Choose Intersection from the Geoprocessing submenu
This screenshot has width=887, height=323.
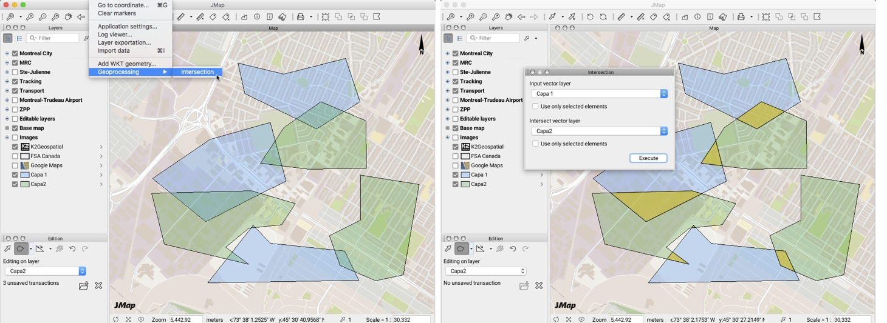coord(197,72)
